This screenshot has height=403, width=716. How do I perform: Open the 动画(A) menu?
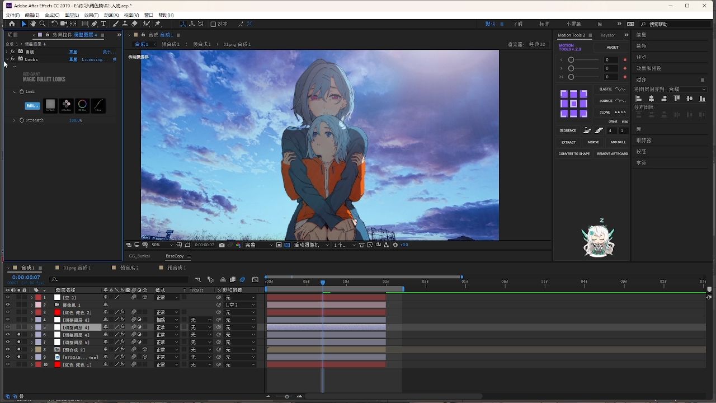coord(111,15)
